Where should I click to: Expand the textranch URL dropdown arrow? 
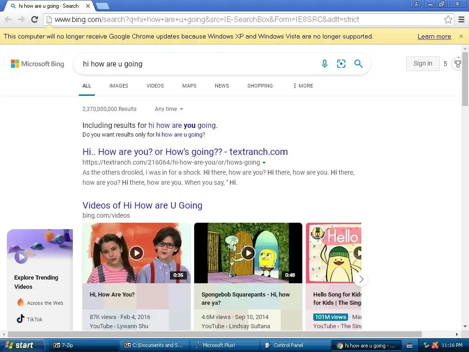(x=264, y=163)
